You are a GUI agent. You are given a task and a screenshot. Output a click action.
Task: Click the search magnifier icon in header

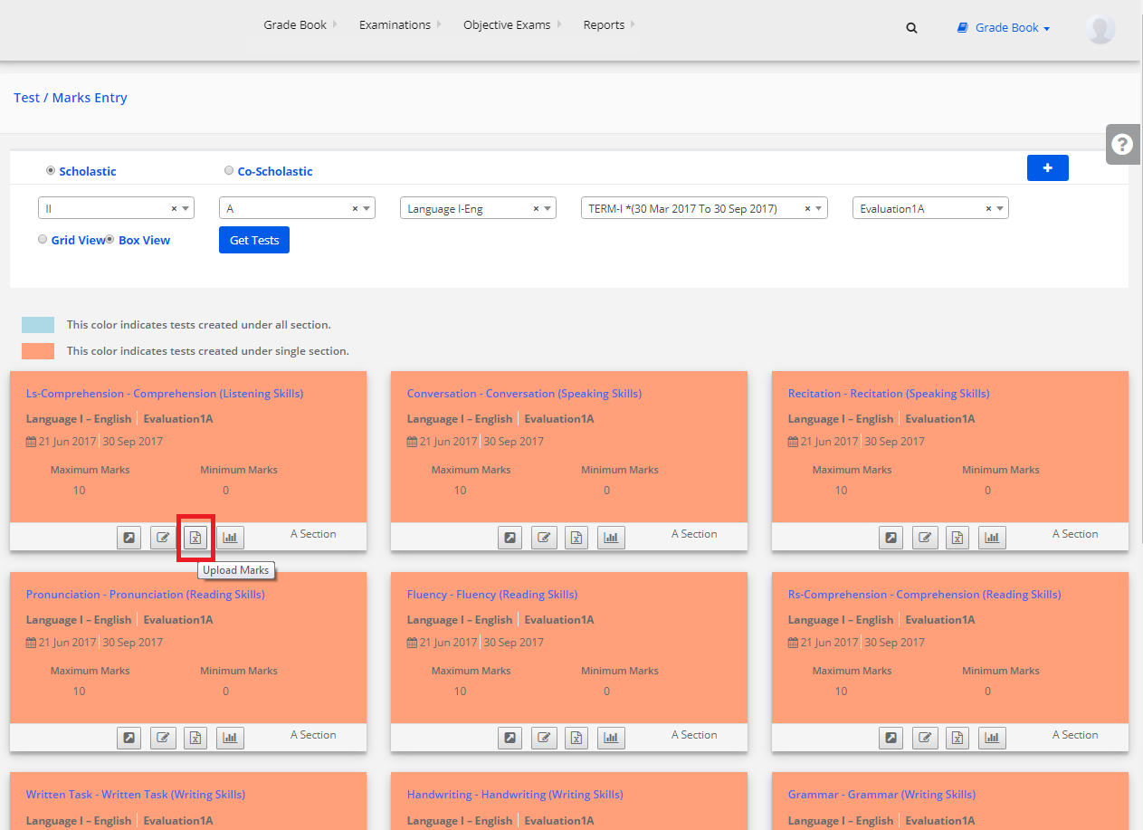[x=911, y=28]
